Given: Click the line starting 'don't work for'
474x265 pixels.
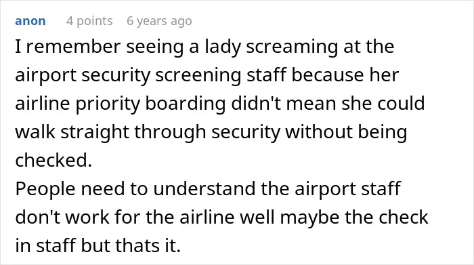Looking at the screenshot, I should click(221, 217).
